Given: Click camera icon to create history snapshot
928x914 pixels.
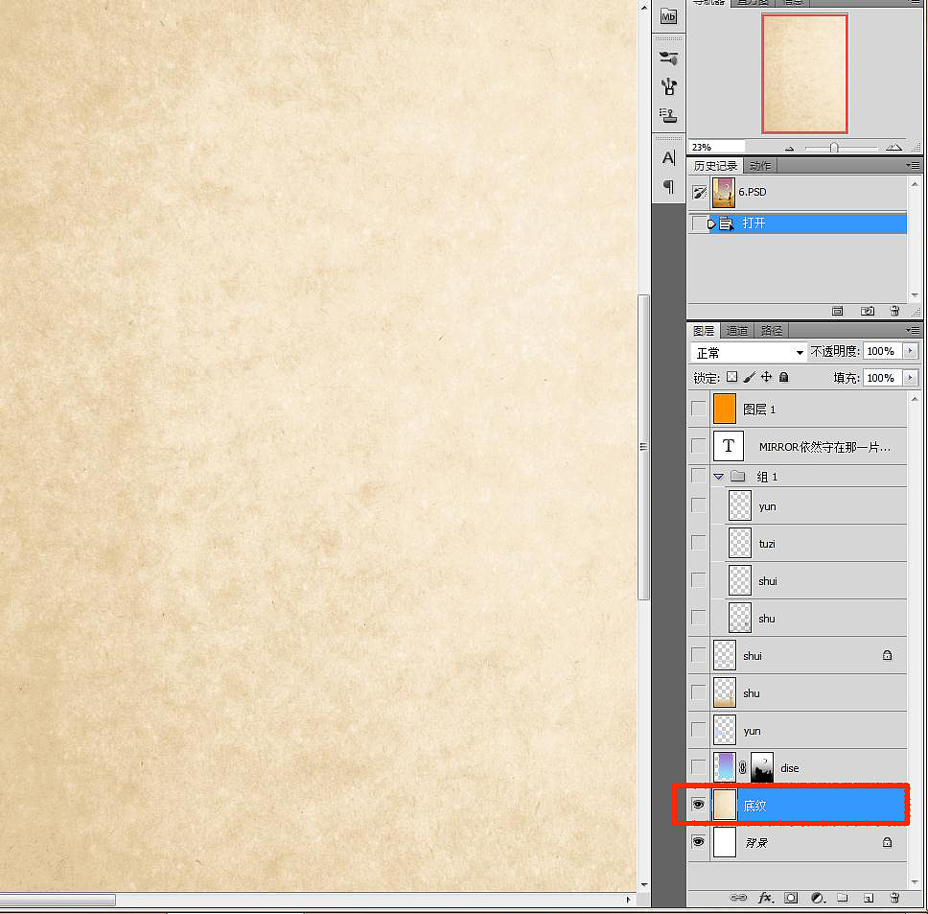Looking at the screenshot, I should click(x=868, y=311).
